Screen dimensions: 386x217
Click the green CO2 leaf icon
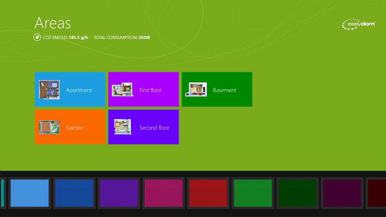(37, 37)
